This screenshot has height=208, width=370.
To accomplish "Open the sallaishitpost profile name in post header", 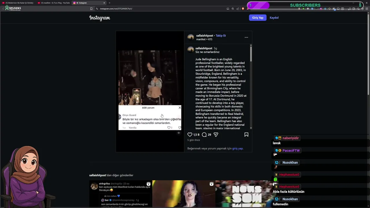I will pyautogui.click(x=205, y=36).
